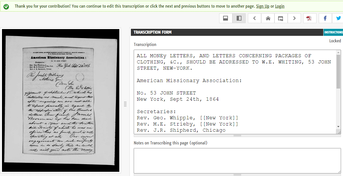Switch to horizontal split layout icon
The image size is (343, 176).
(x=226, y=18)
